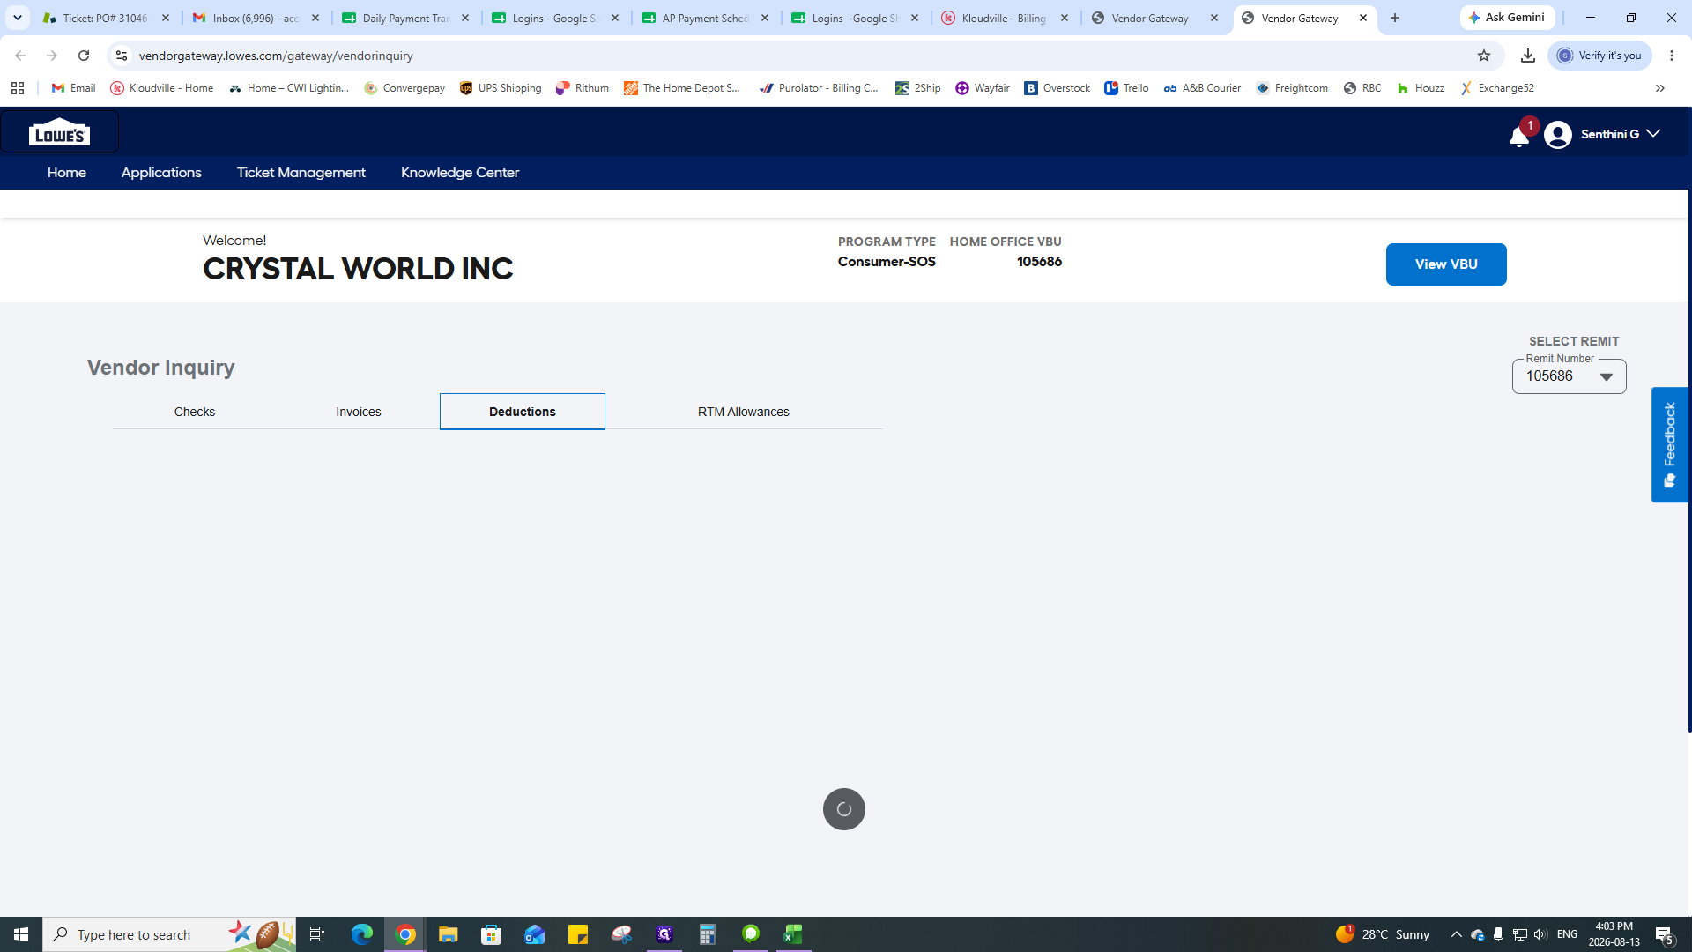Reload the page in Chrome

[x=84, y=56]
